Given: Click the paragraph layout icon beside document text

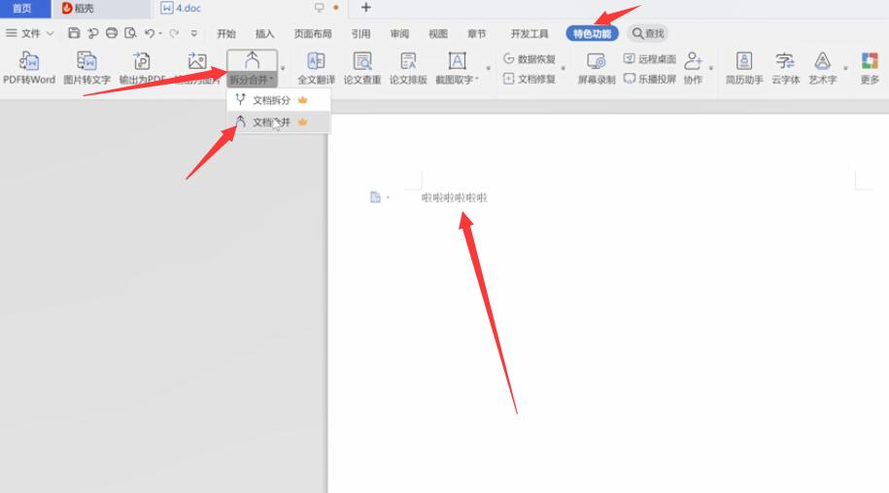Looking at the screenshot, I should (x=375, y=196).
